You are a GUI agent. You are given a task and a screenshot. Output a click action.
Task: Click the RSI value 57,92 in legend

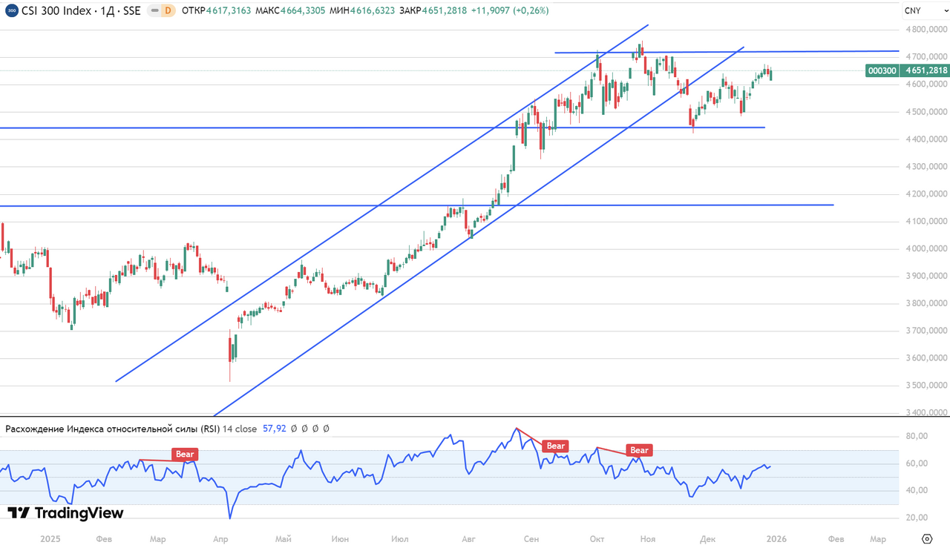[275, 429]
